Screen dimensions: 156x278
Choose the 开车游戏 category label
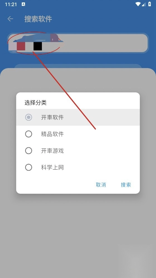[52, 151]
